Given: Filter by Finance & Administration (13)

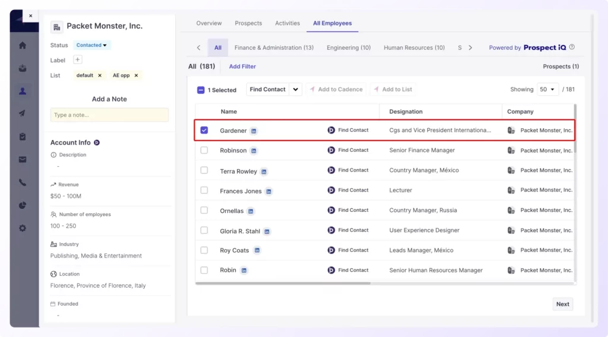Looking at the screenshot, I should pos(274,47).
